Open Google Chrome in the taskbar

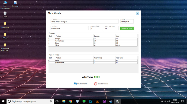click(x=71, y=101)
